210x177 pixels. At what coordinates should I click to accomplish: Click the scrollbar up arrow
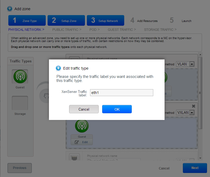pos(200,55)
